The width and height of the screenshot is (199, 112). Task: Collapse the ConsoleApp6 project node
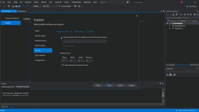(x=168, y=23)
